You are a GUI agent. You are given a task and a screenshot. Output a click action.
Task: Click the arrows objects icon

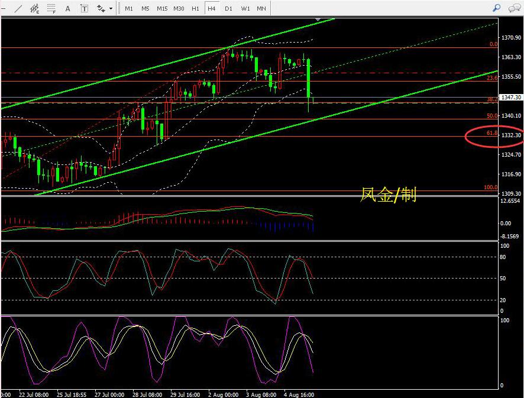coord(101,8)
